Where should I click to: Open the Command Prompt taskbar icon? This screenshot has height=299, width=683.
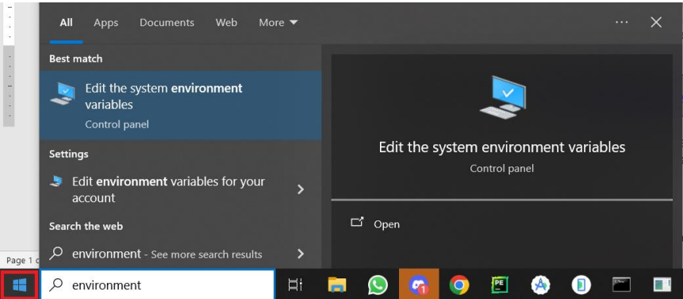(x=622, y=285)
